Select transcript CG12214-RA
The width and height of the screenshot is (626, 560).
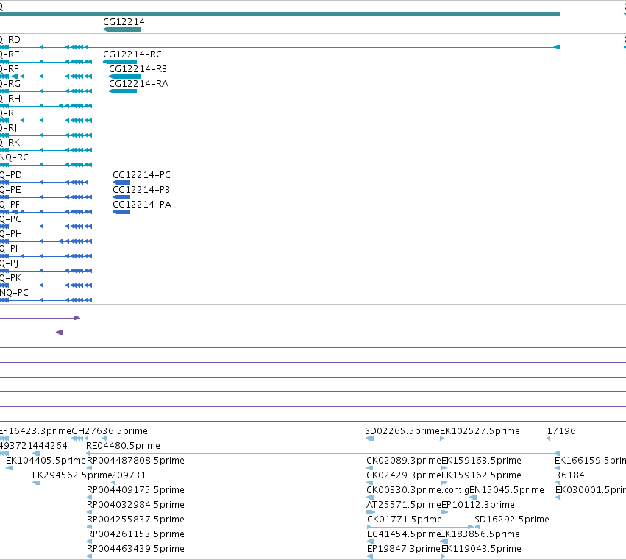(138, 84)
